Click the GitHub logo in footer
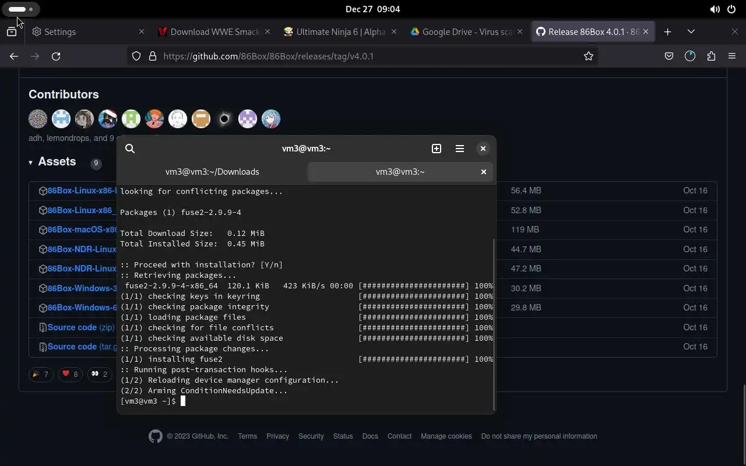This screenshot has height=466, width=746. coord(156,436)
